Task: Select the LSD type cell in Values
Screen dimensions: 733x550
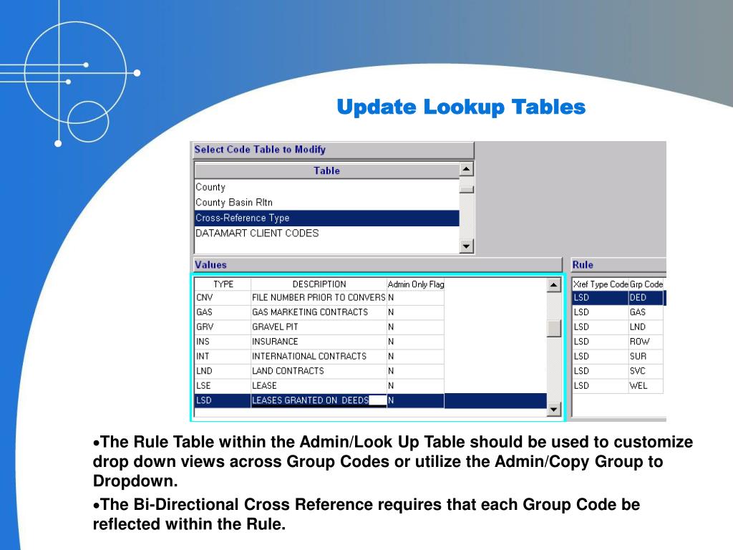Action: click(223, 400)
